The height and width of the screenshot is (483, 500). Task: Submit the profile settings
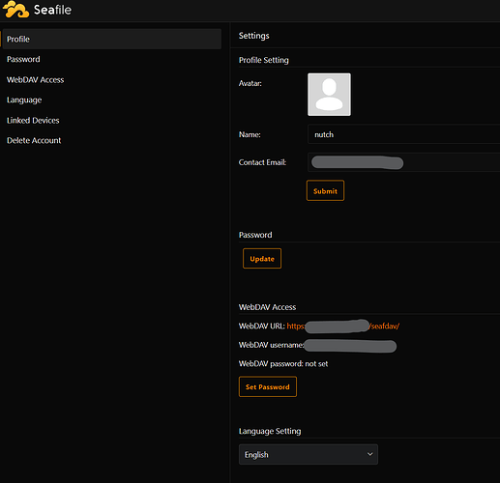(325, 190)
